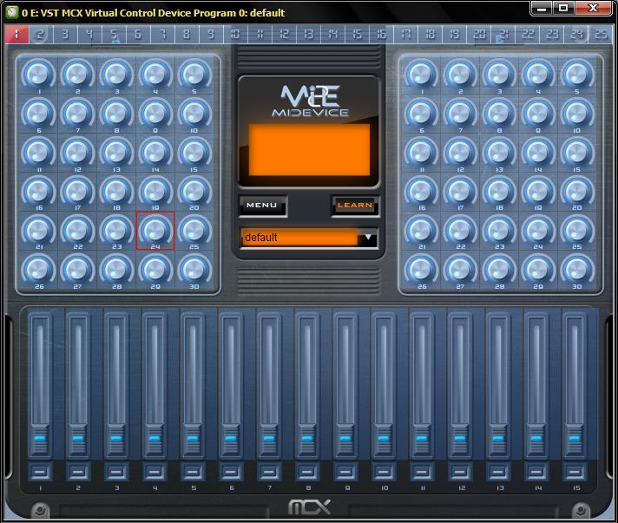Click knob 13 in right knob bank
Image resolution: width=618 pixels, height=523 pixels.
[x=499, y=152]
